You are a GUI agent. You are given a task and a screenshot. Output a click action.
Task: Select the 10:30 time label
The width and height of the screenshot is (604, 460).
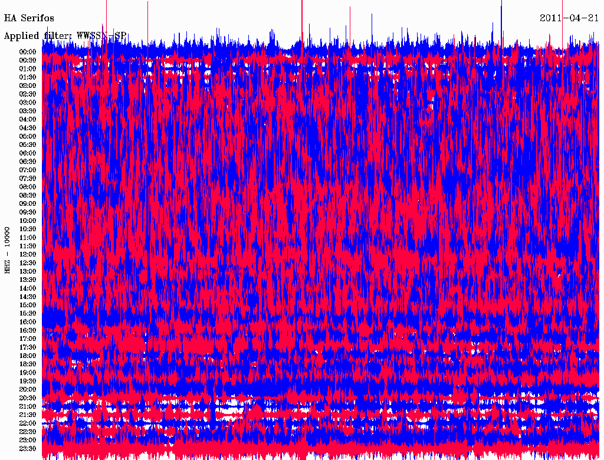tap(28, 229)
